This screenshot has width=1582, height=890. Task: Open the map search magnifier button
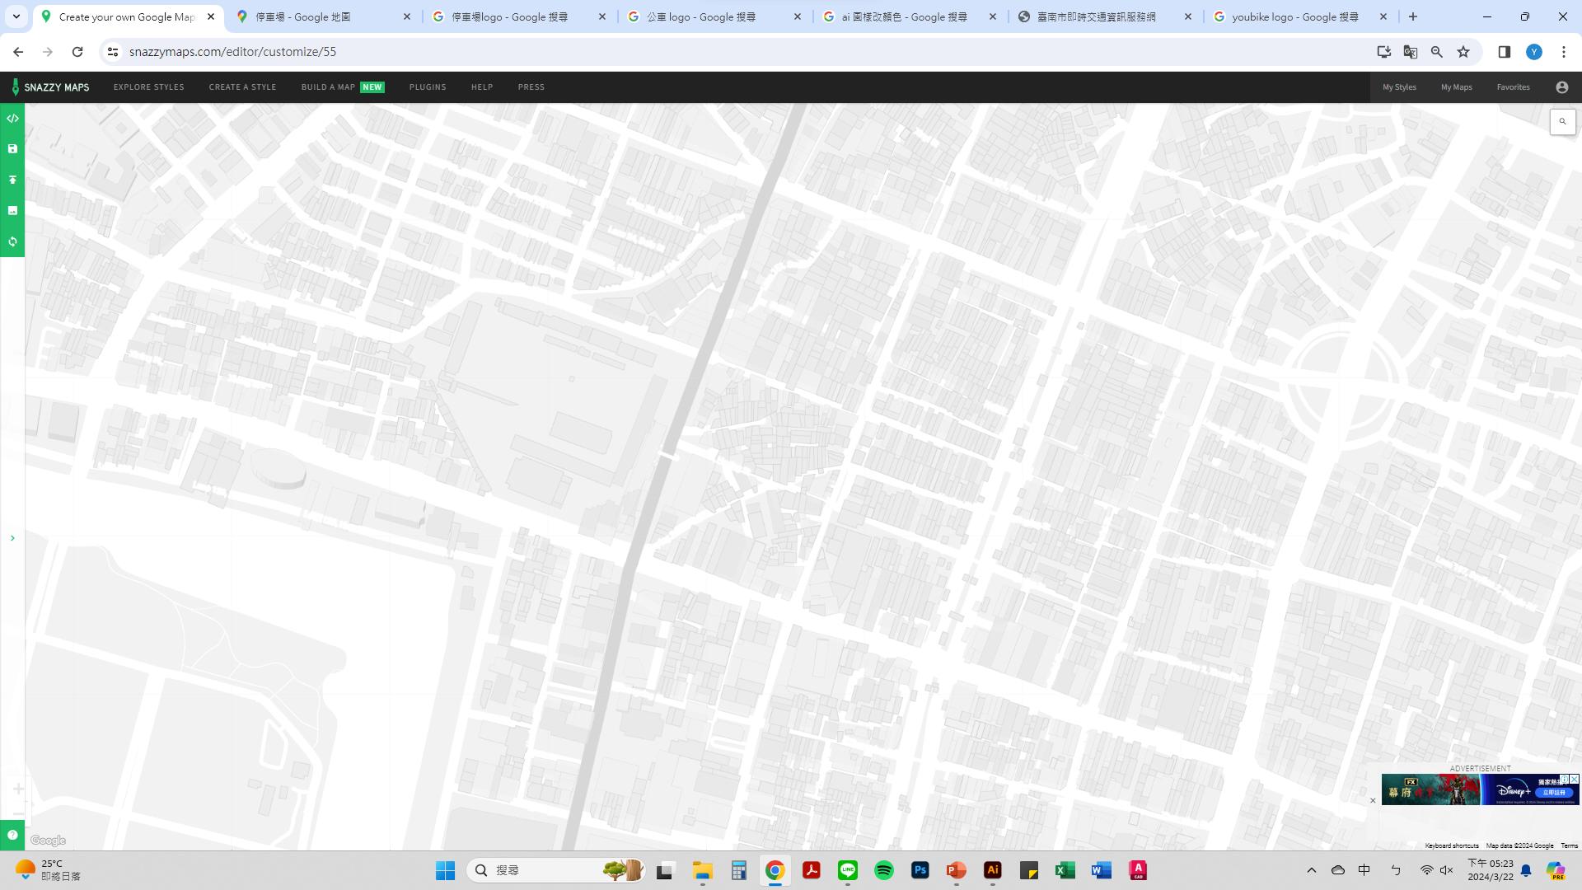point(1562,122)
